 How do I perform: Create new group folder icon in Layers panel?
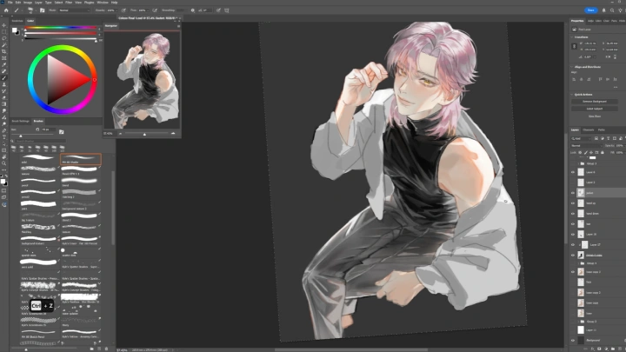613,349
